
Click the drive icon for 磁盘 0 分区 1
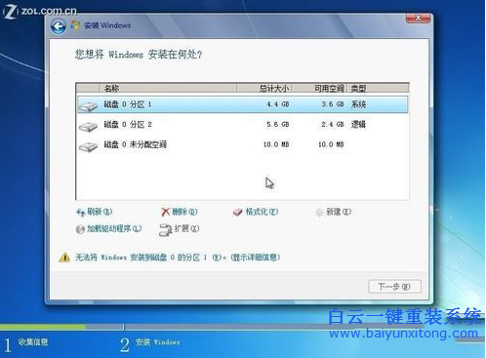(x=88, y=106)
